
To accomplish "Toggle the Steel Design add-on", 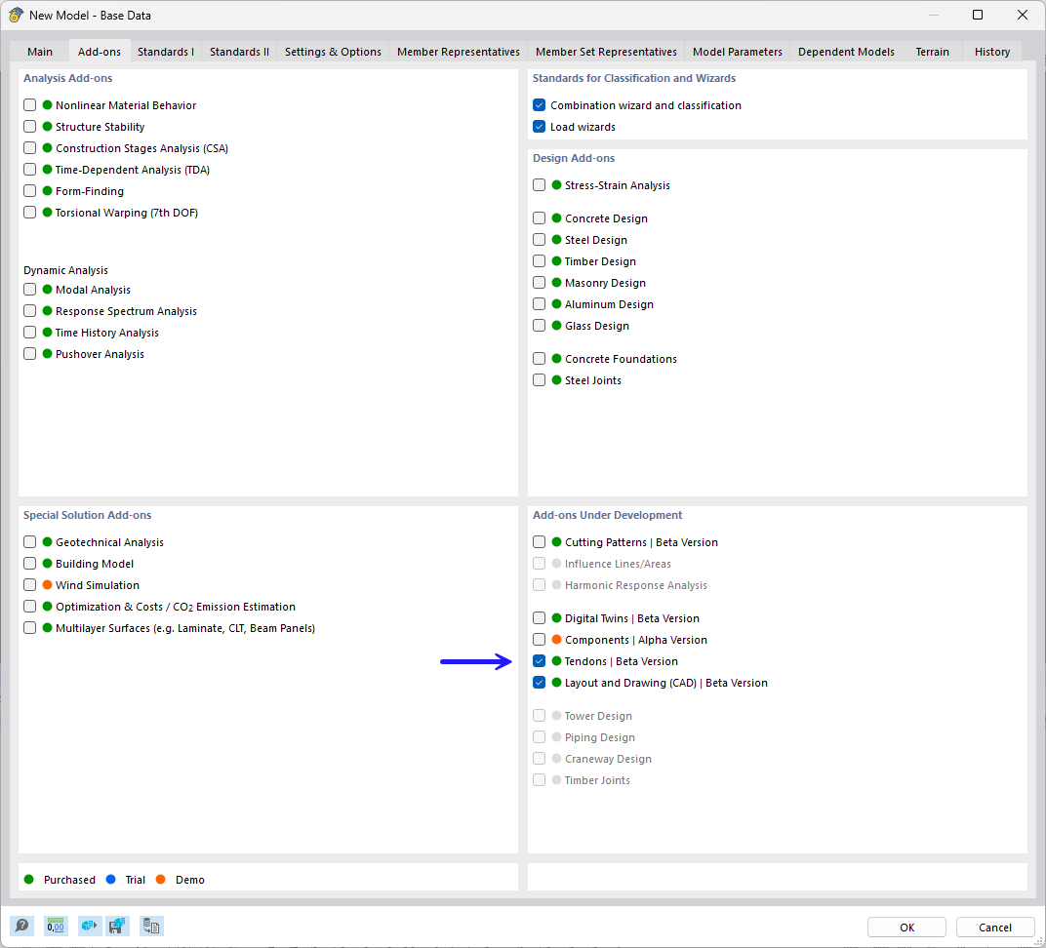I will (539, 239).
